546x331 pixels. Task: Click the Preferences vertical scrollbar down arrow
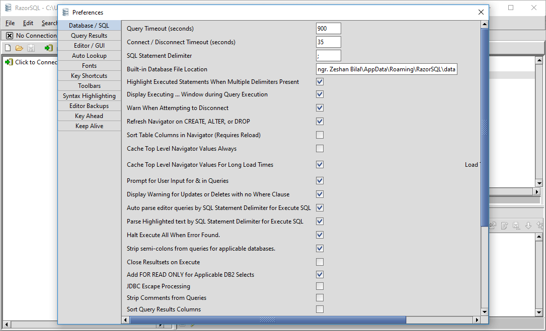tap(484, 312)
